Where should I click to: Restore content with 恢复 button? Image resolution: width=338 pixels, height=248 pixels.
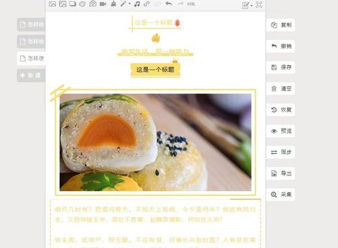point(281,110)
